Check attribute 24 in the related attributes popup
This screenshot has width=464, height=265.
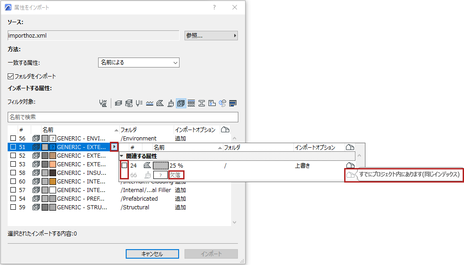(124, 165)
